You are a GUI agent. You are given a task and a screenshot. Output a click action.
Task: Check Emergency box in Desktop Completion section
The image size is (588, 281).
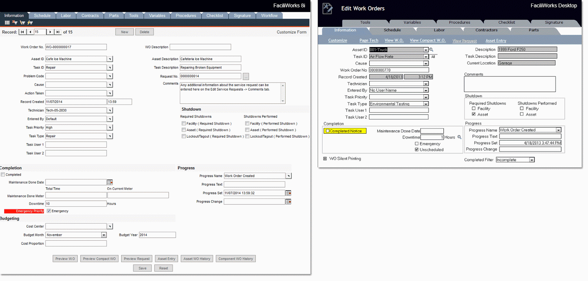[x=417, y=143]
